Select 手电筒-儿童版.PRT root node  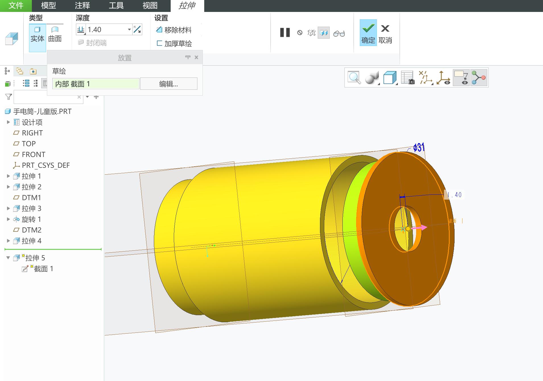point(42,111)
